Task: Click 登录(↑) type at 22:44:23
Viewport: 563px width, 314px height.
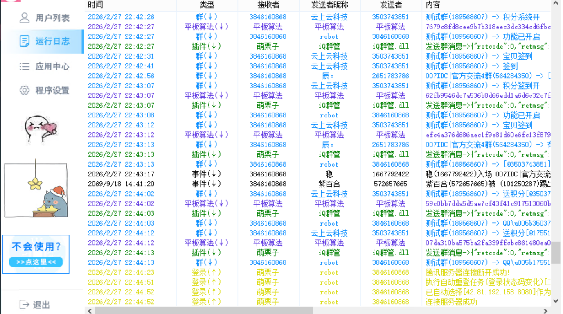Action: point(207,272)
